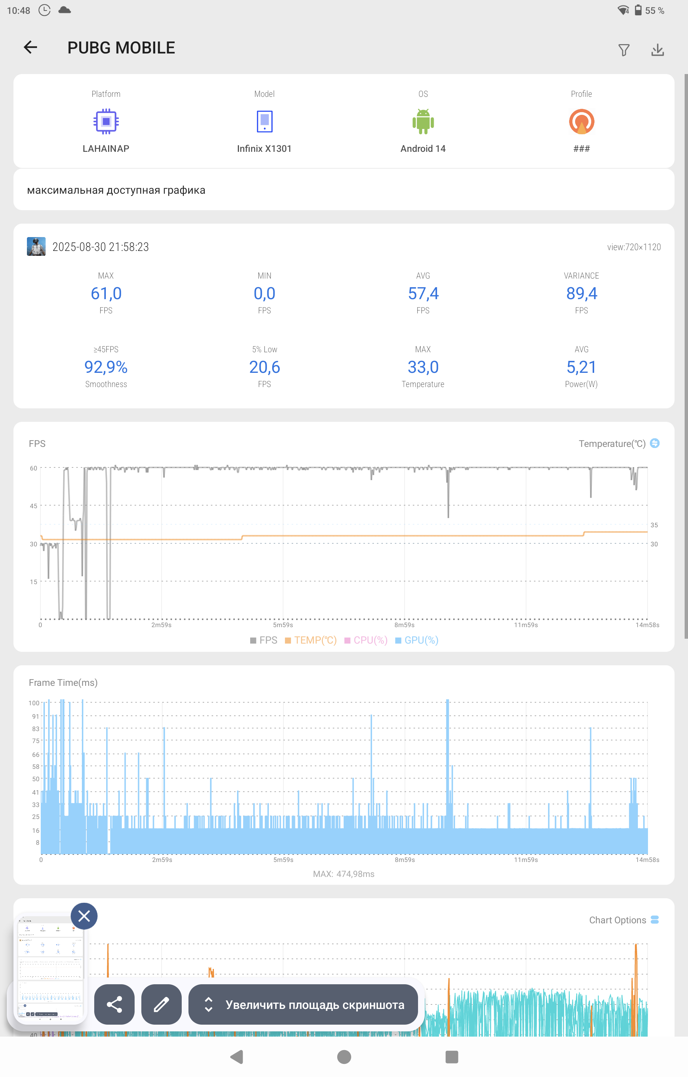Tap the MAX 61,0 FPS value
The width and height of the screenshot is (688, 1077).
106,294
